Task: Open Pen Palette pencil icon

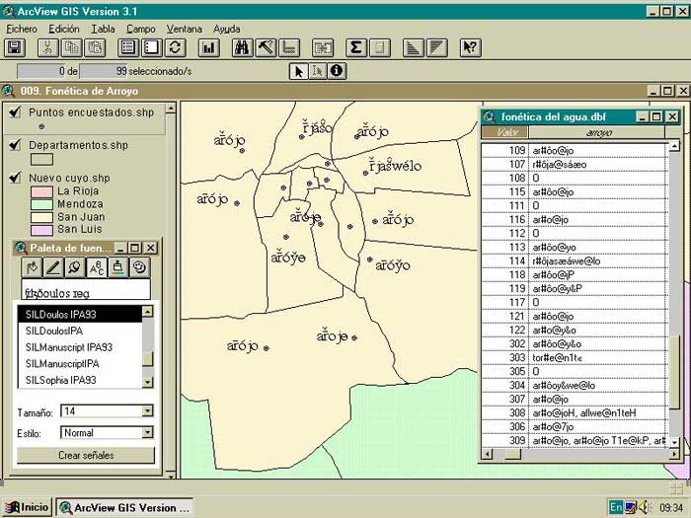Action: [53, 267]
